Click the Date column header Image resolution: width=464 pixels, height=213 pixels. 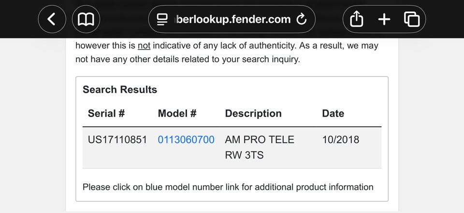pos(333,114)
